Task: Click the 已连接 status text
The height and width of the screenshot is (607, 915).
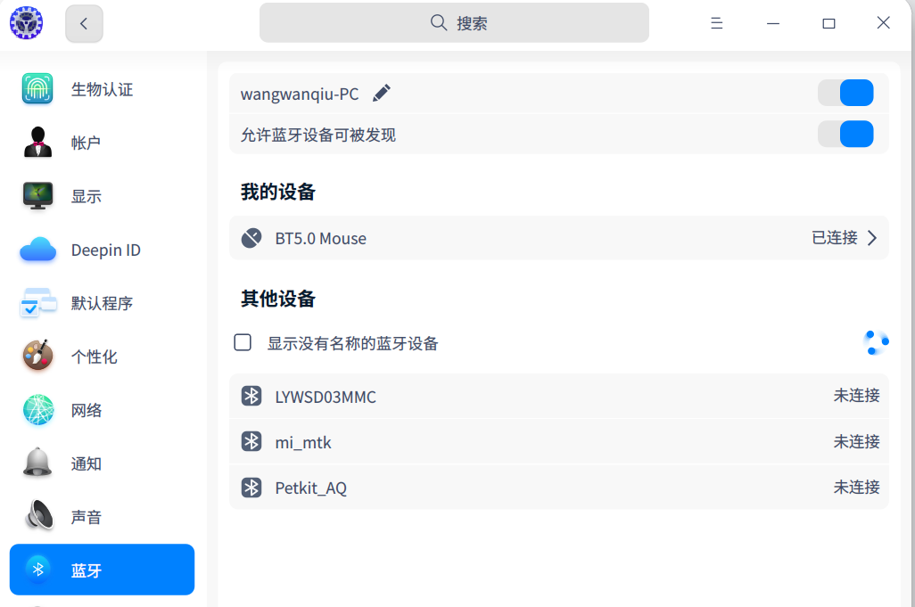Action: pos(835,238)
